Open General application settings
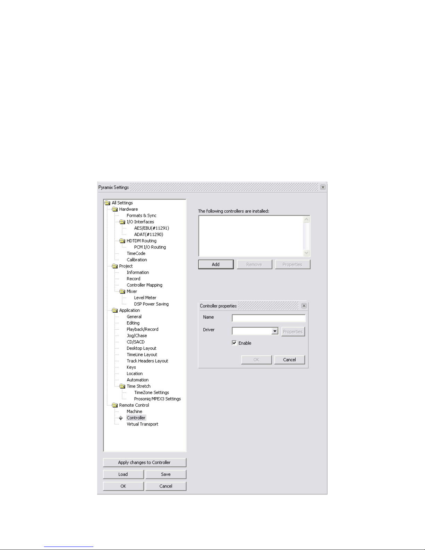Image resolution: width=425 pixels, height=550 pixels. tap(134, 317)
